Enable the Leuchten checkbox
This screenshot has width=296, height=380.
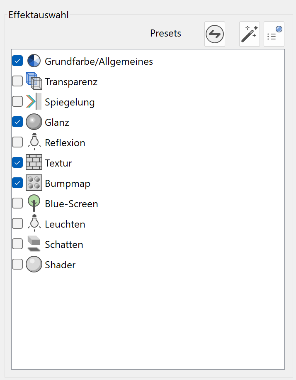[x=17, y=223]
